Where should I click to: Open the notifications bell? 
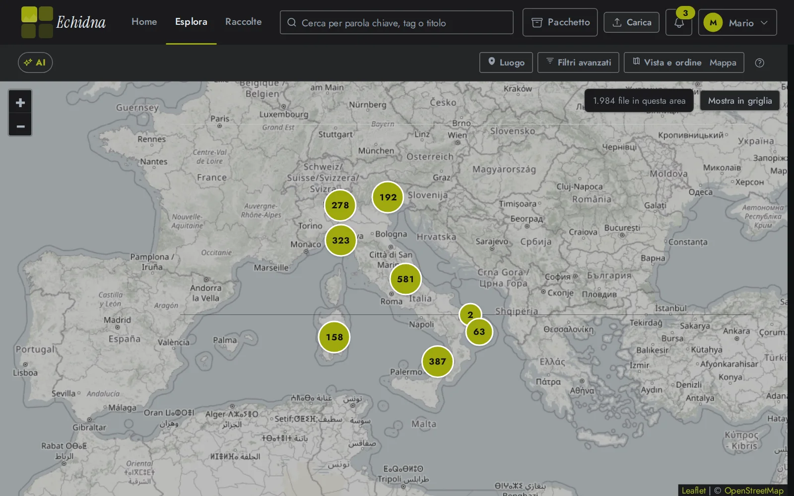click(x=679, y=23)
